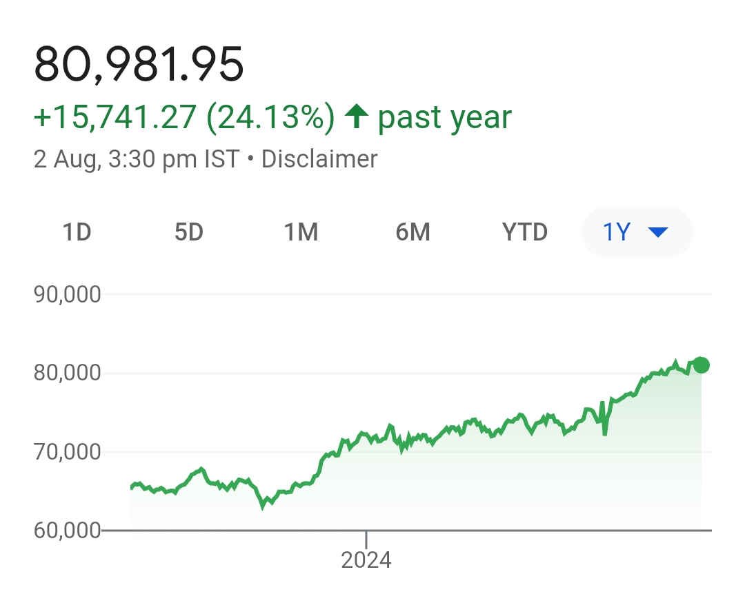Screen dimensions: 745x594
Task: Click the 2024 x-axis label
Action: click(x=366, y=560)
